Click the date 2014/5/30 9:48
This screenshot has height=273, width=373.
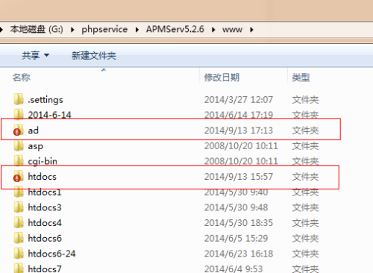[x=236, y=207]
